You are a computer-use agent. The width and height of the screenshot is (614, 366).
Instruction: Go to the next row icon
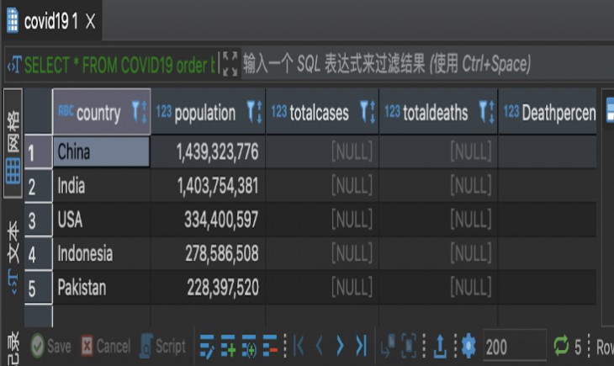click(x=340, y=347)
